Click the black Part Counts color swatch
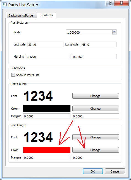This screenshot has height=180, width=131. tap(47, 109)
